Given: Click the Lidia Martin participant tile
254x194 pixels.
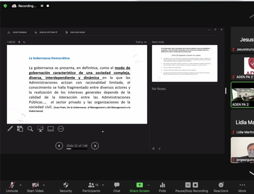Looking at the screenshot, I should (x=242, y=122).
